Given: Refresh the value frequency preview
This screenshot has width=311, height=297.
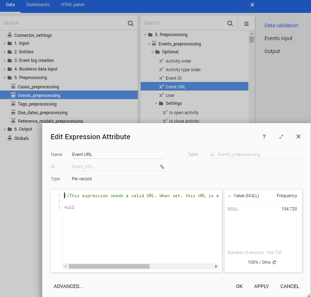Looking at the screenshot, I should (274, 262).
